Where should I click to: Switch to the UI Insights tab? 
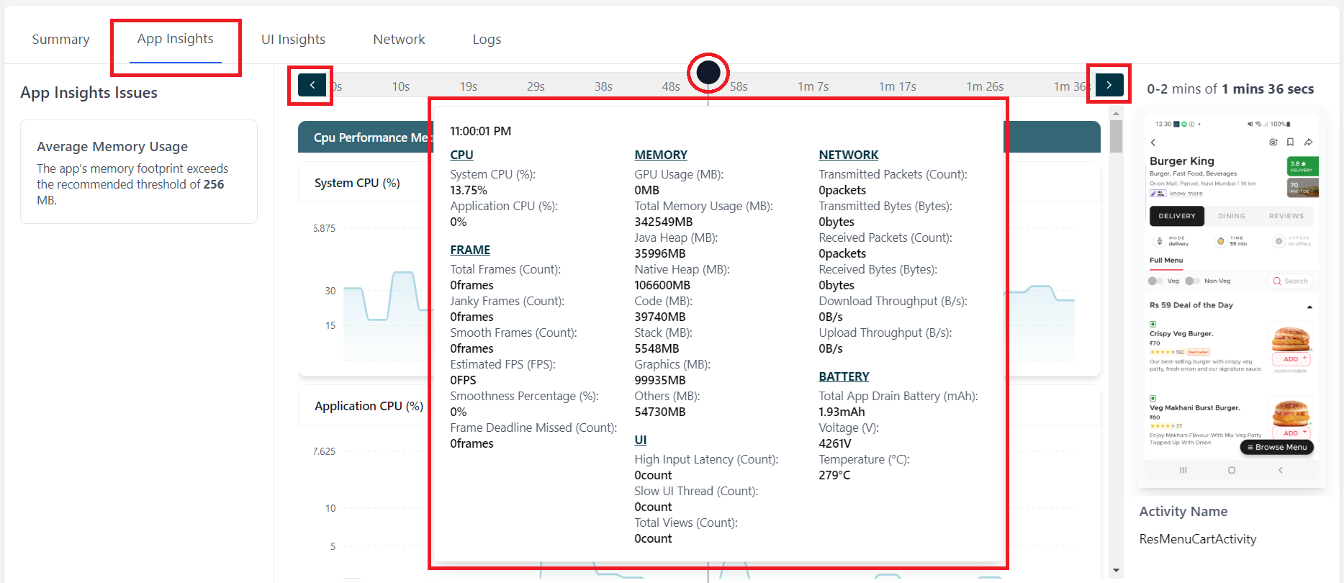(x=293, y=40)
